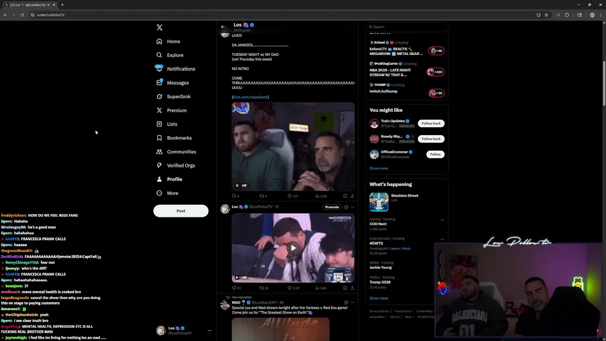Go to Profile in sidebar
The height and width of the screenshot is (341, 606).
click(x=169, y=179)
